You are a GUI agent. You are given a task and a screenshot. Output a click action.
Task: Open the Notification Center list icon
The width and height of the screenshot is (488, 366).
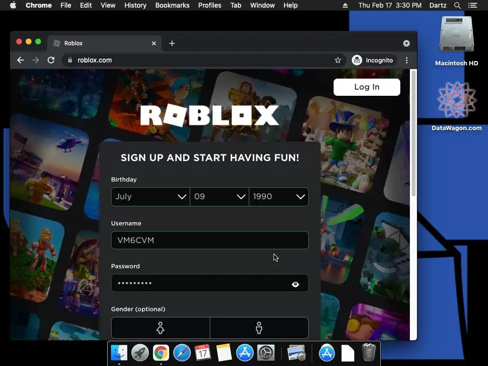point(472,5)
